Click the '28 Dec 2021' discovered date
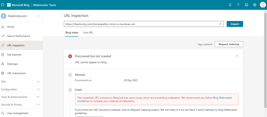The height and width of the screenshot is (117, 267). (131, 80)
